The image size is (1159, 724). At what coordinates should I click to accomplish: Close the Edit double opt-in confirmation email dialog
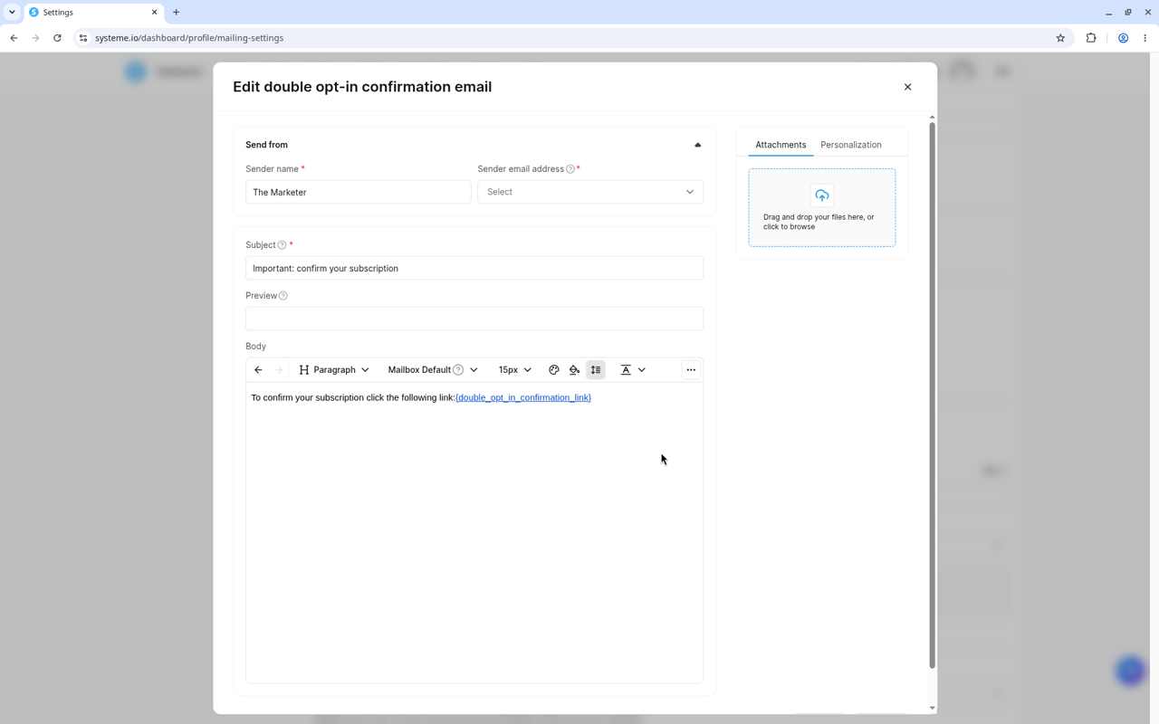[x=908, y=87]
